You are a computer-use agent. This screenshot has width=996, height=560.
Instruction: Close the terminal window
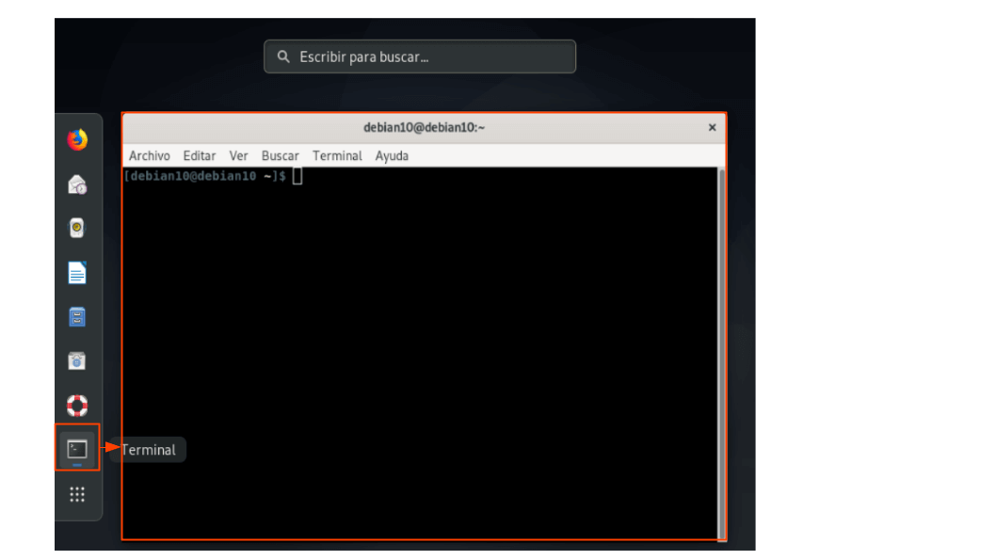point(712,128)
